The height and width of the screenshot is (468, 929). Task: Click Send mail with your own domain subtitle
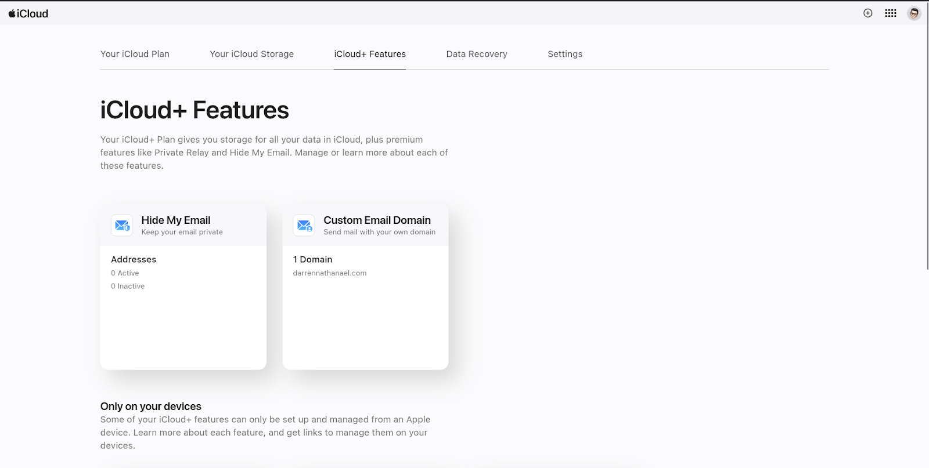[379, 232]
